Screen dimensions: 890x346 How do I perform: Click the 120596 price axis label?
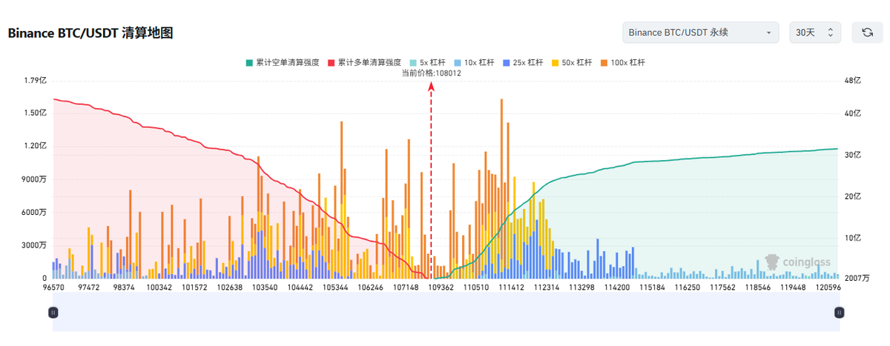pos(828,287)
